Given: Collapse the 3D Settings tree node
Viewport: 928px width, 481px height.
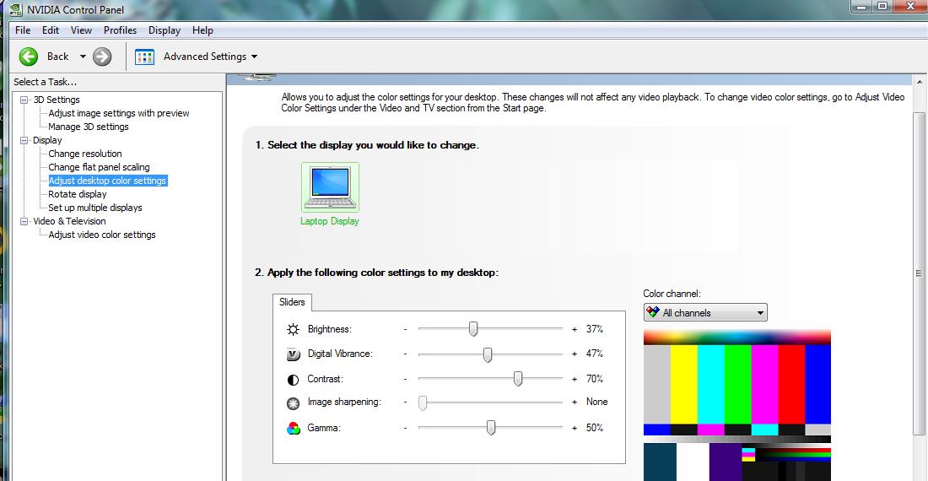Looking at the screenshot, I should 24,100.
